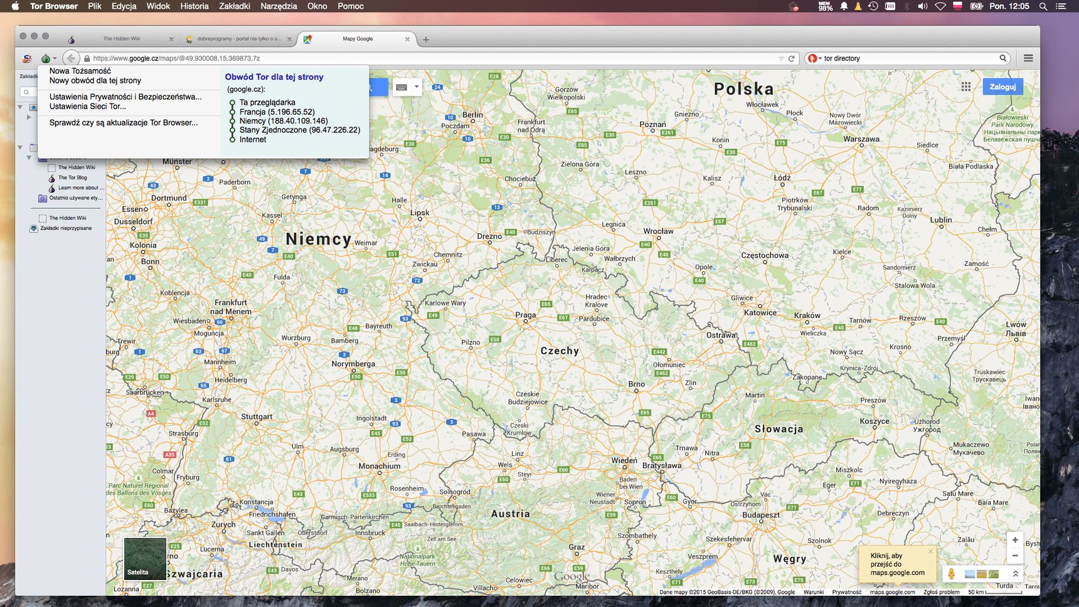The width and height of the screenshot is (1079, 607).
Task: Reload the current page
Action: coord(792,58)
